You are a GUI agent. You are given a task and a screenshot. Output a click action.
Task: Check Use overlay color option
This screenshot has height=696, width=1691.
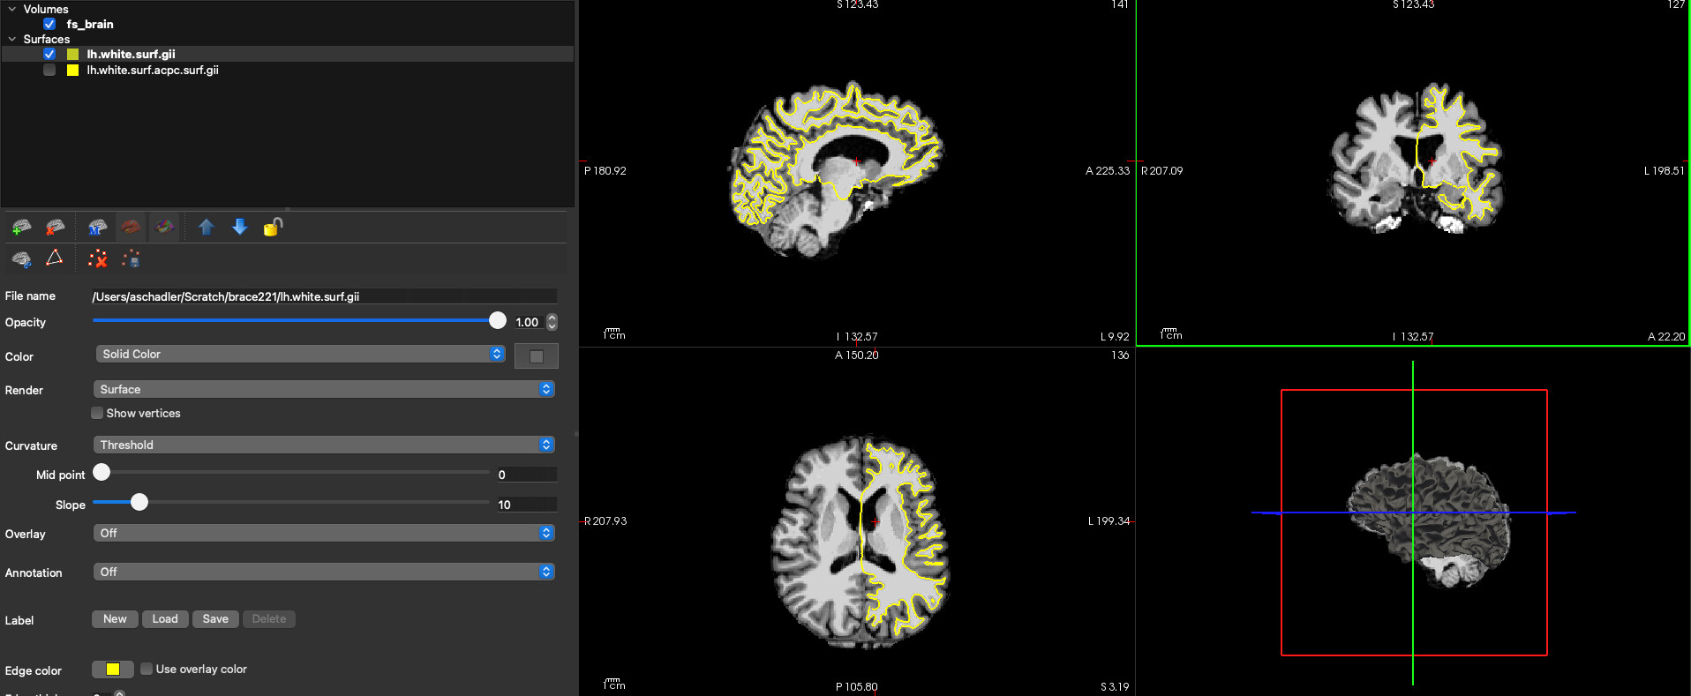pyautogui.click(x=147, y=669)
